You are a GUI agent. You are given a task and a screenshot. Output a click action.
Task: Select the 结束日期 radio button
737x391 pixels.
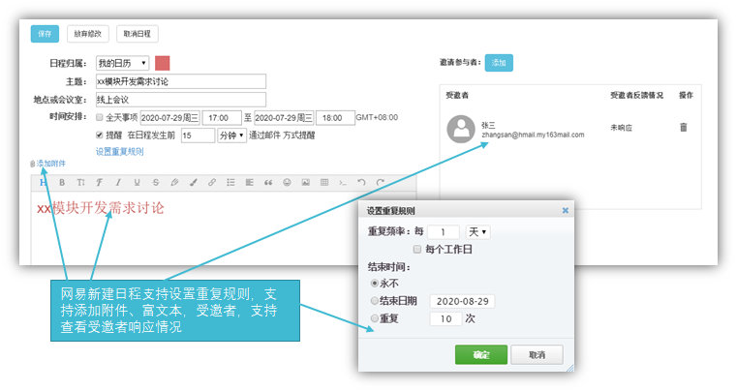[375, 301]
